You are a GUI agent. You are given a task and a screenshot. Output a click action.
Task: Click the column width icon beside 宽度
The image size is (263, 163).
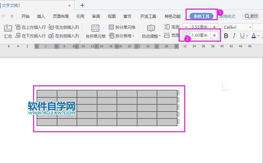pyautogui.click(x=167, y=35)
